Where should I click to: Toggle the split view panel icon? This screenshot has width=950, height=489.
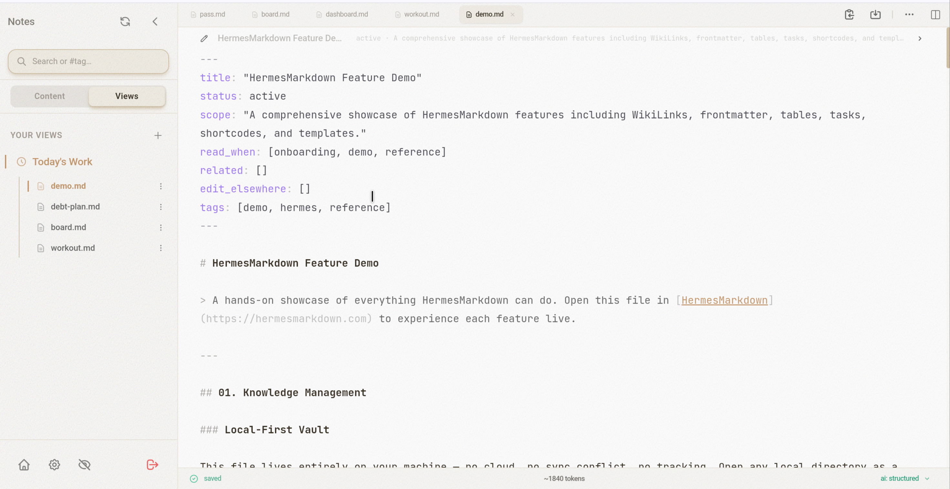(x=935, y=15)
